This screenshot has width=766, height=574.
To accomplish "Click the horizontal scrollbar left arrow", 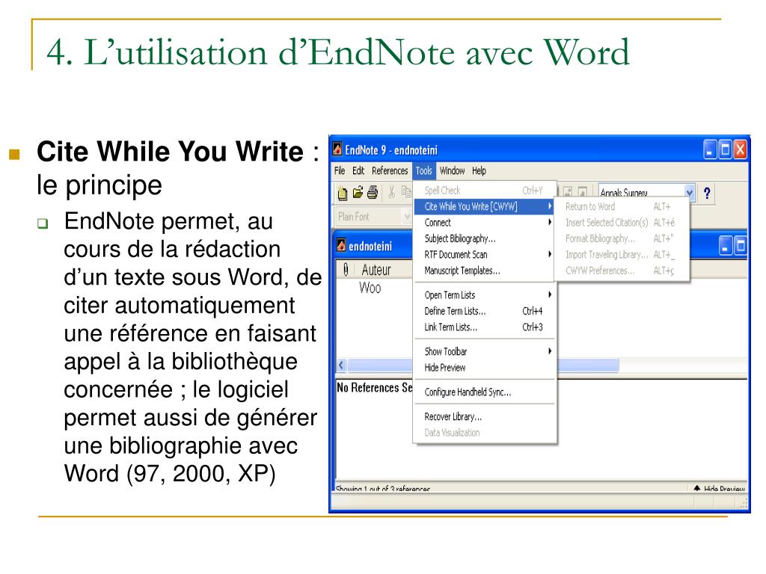I will (x=341, y=365).
